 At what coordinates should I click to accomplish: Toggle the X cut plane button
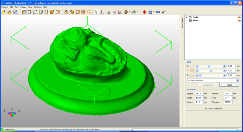pyautogui.click(x=192, y=66)
